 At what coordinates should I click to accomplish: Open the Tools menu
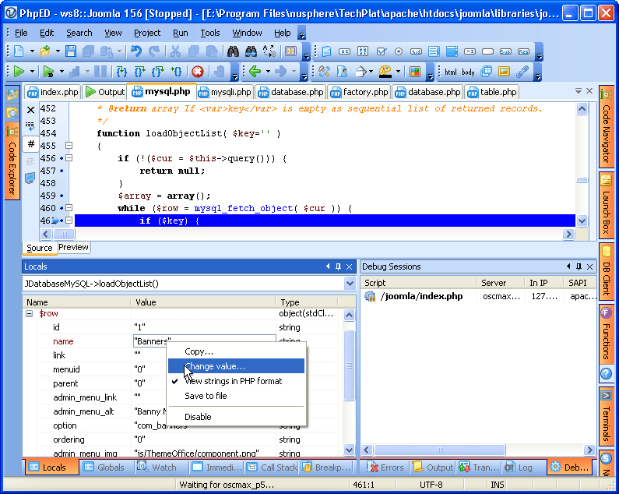(x=210, y=34)
